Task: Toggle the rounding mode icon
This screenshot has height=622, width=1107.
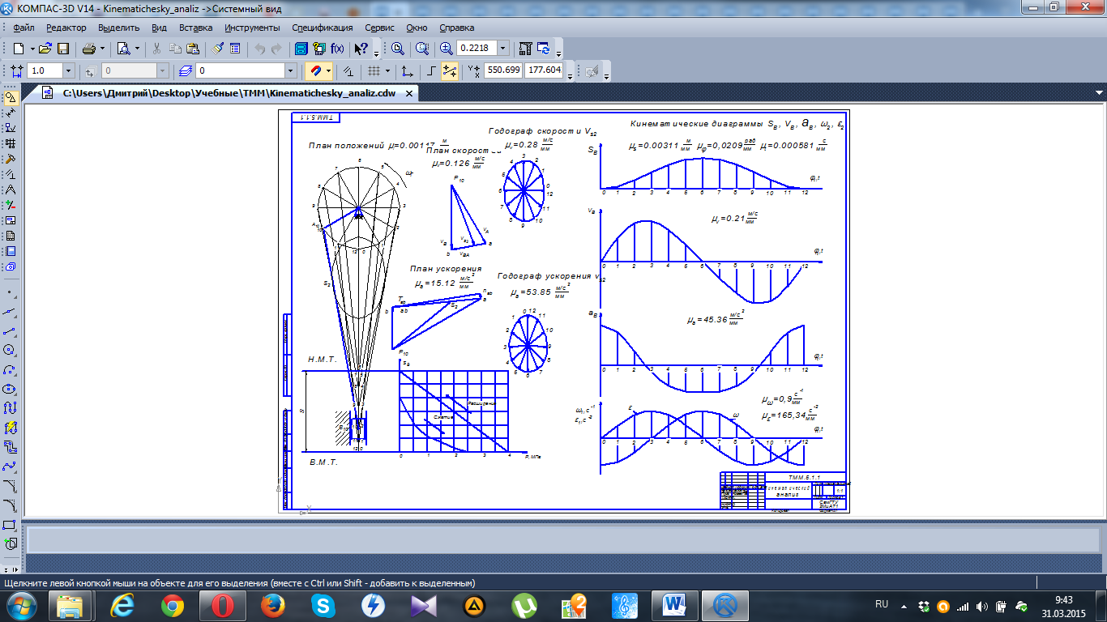Action: [450, 70]
